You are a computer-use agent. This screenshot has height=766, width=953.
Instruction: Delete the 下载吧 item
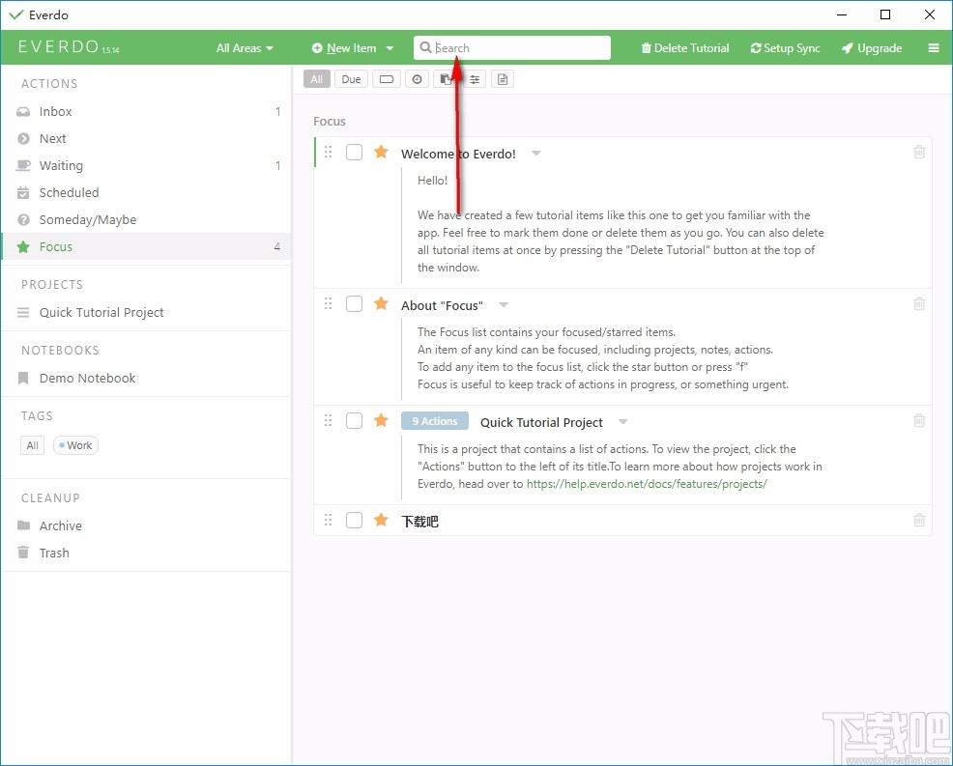pos(919,520)
